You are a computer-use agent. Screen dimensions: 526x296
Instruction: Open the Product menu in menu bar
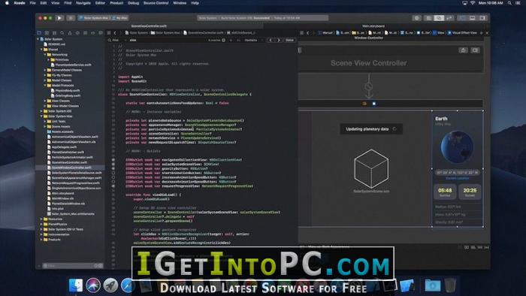pyautogui.click(x=116, y=3)
